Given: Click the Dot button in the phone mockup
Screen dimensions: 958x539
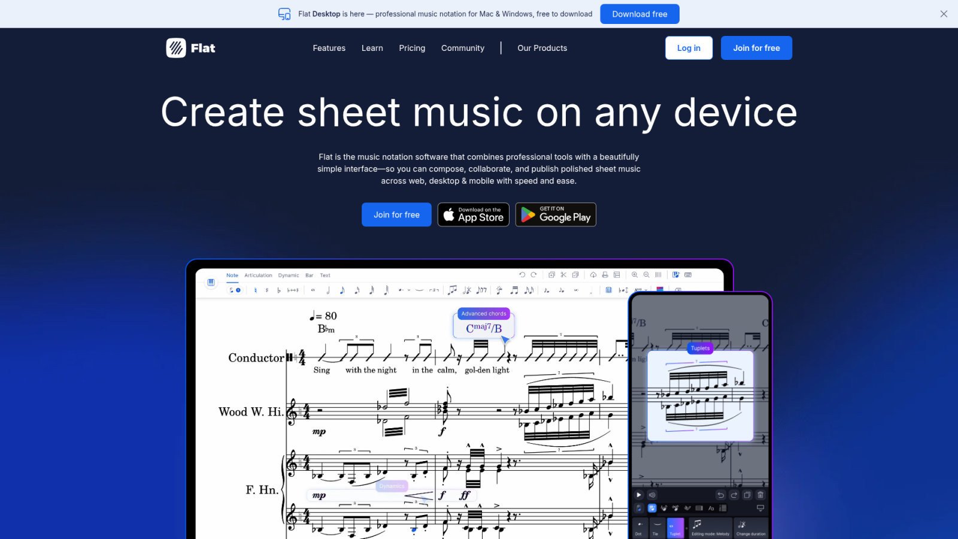Looking at the screenshot, I should [x=639, y=528].
